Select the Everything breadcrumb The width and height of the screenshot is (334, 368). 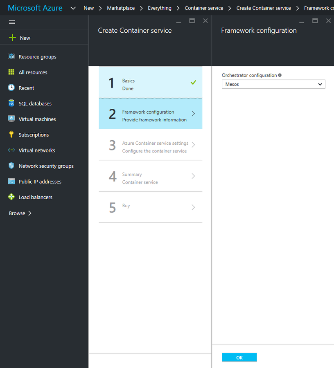[x=160, y=8]
